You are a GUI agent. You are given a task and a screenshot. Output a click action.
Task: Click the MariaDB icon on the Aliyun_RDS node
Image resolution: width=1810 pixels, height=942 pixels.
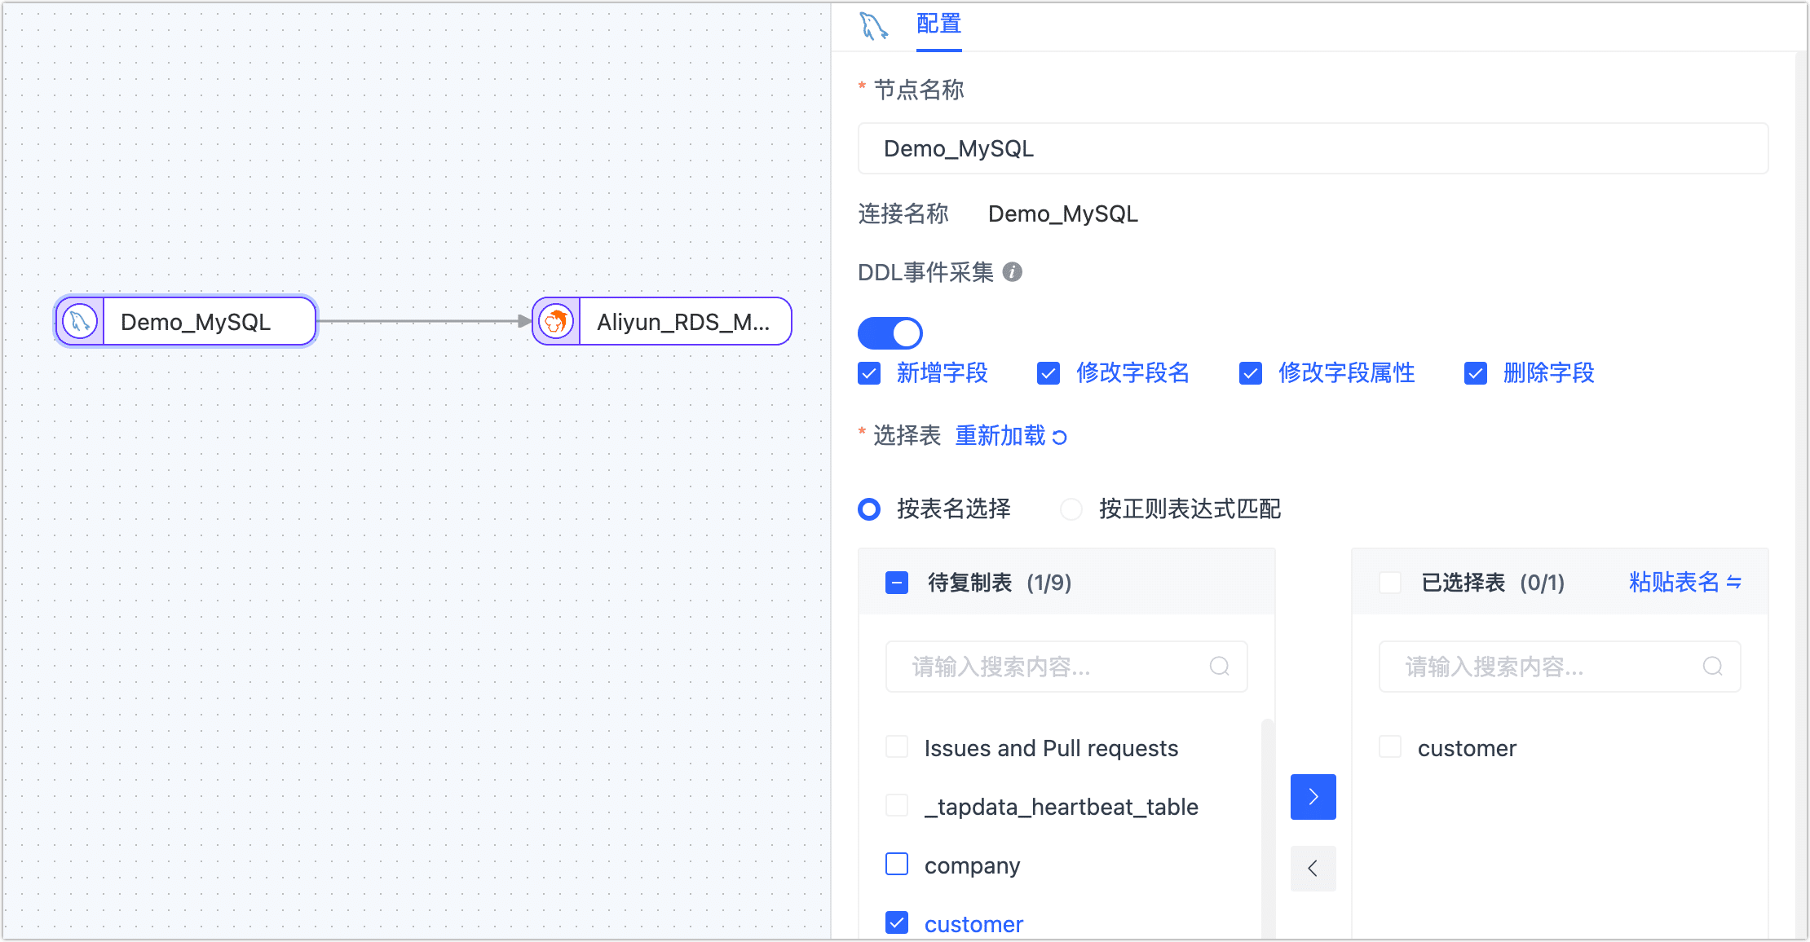point(555,321)
